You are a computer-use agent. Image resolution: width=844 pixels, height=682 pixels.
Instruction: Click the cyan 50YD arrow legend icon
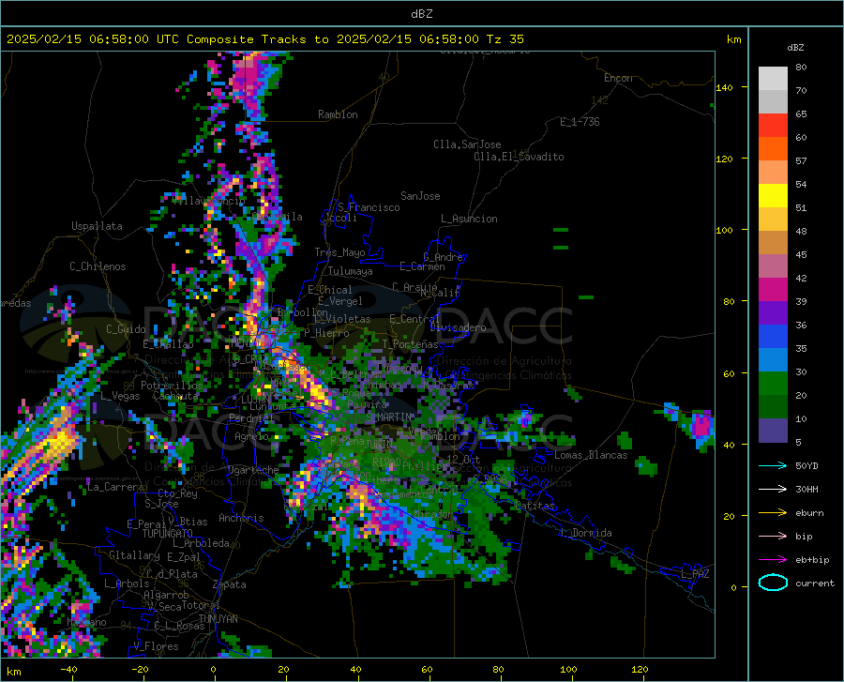[773, 465]
